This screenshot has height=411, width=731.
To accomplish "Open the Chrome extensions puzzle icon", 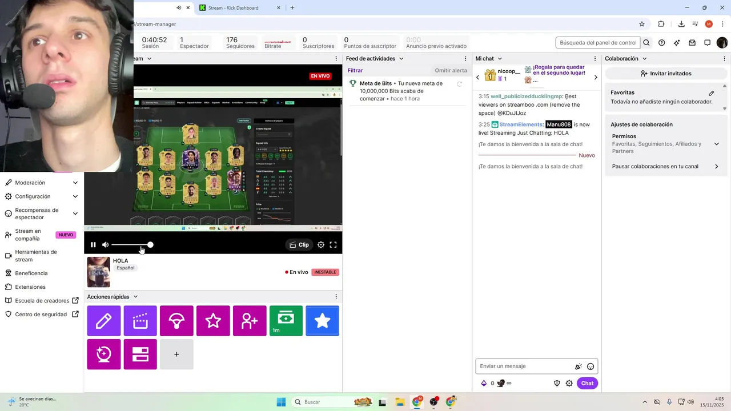I will tap(661, 24).
